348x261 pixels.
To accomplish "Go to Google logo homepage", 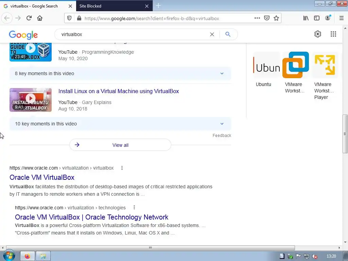I will pos(23,35).
